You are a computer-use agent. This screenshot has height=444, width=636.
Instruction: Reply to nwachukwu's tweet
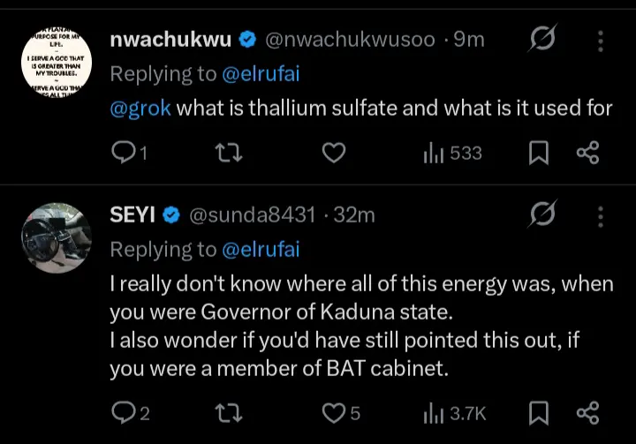122,154
